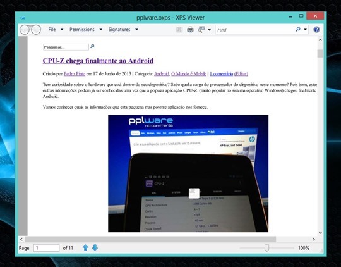Click the page number input field
The height and width of the screenshot is (267, 341).
pos(46,248)
